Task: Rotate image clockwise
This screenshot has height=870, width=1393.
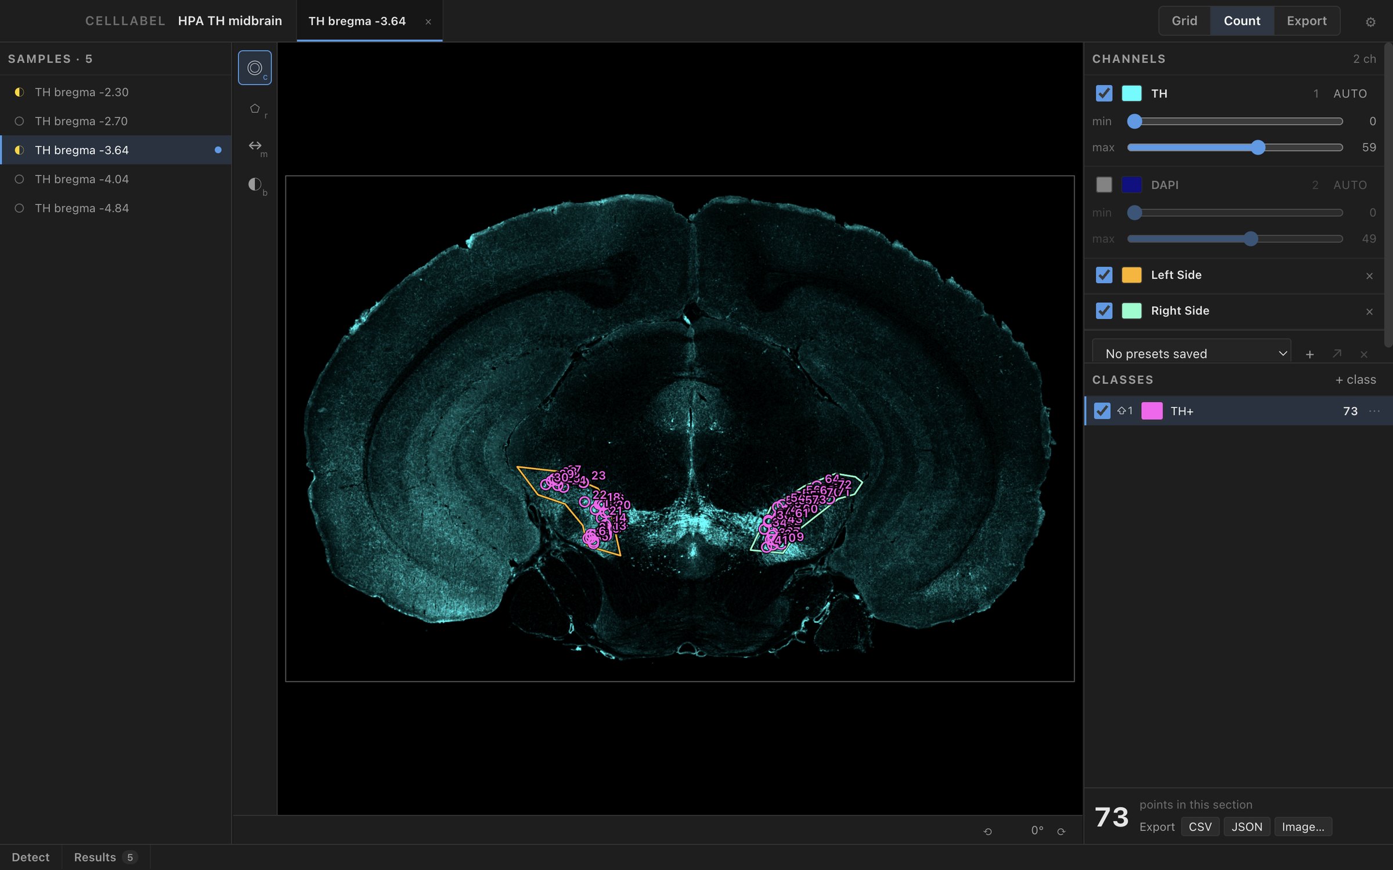Action: tap(1061, 831)
